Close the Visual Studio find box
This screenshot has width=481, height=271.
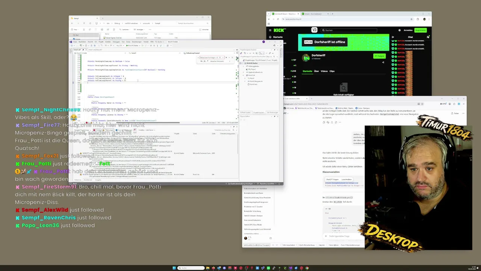[x=232, y=57]
